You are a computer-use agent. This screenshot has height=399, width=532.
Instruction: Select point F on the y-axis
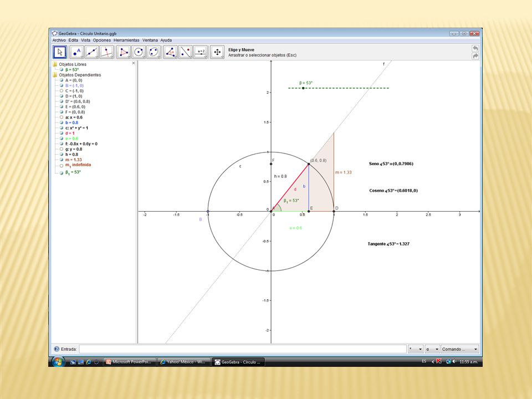pos(271,164)
